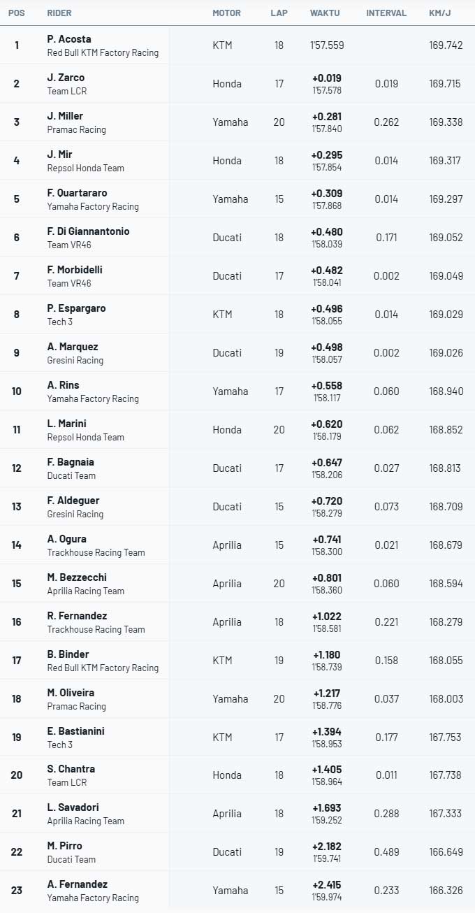
Task: Click F. Bagnaia's name
Action: [x=71, y=462]
